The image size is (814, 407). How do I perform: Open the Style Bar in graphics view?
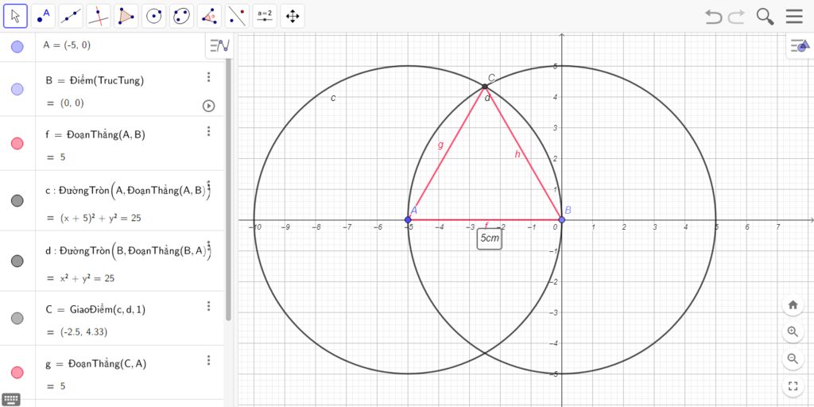798,46
